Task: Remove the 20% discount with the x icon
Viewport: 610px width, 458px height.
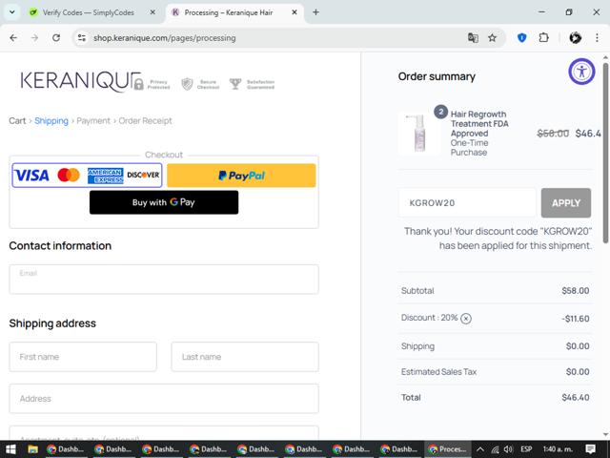Action: tap(466, 319)
